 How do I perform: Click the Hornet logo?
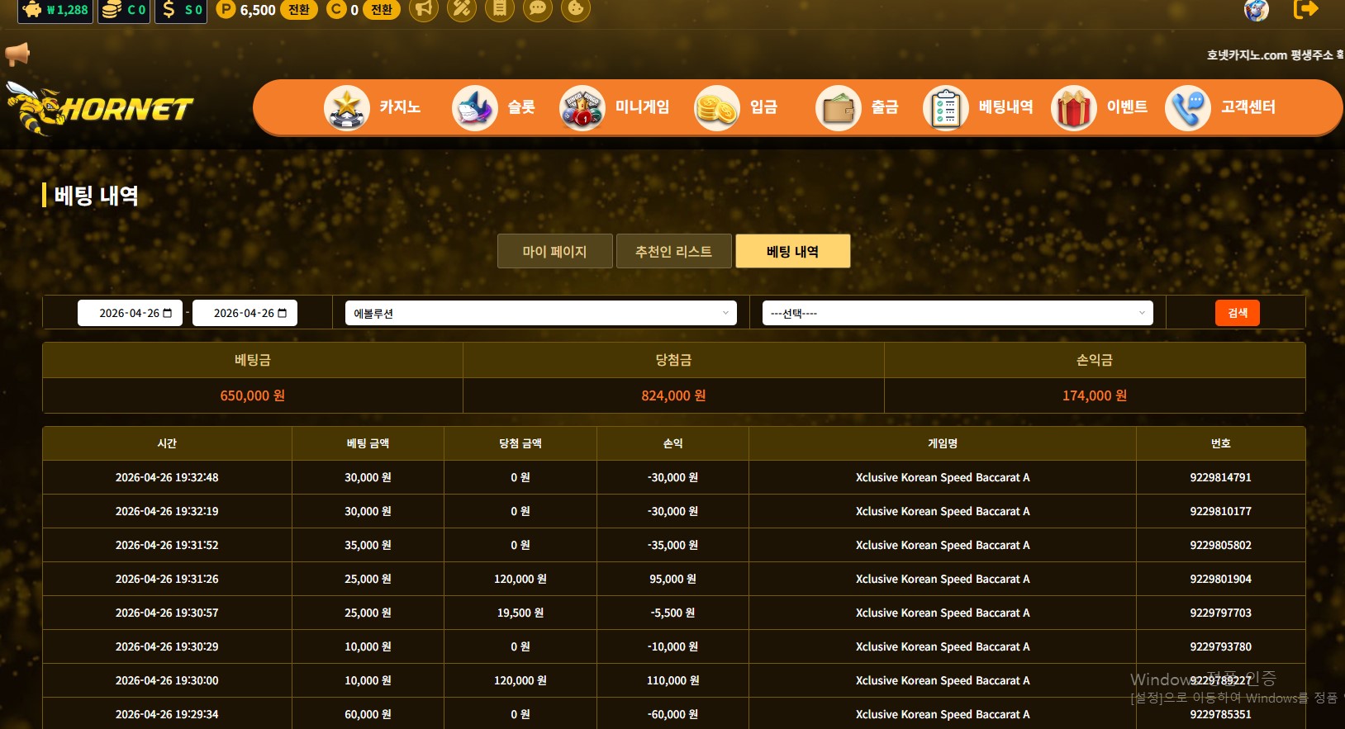coord(99,108)
